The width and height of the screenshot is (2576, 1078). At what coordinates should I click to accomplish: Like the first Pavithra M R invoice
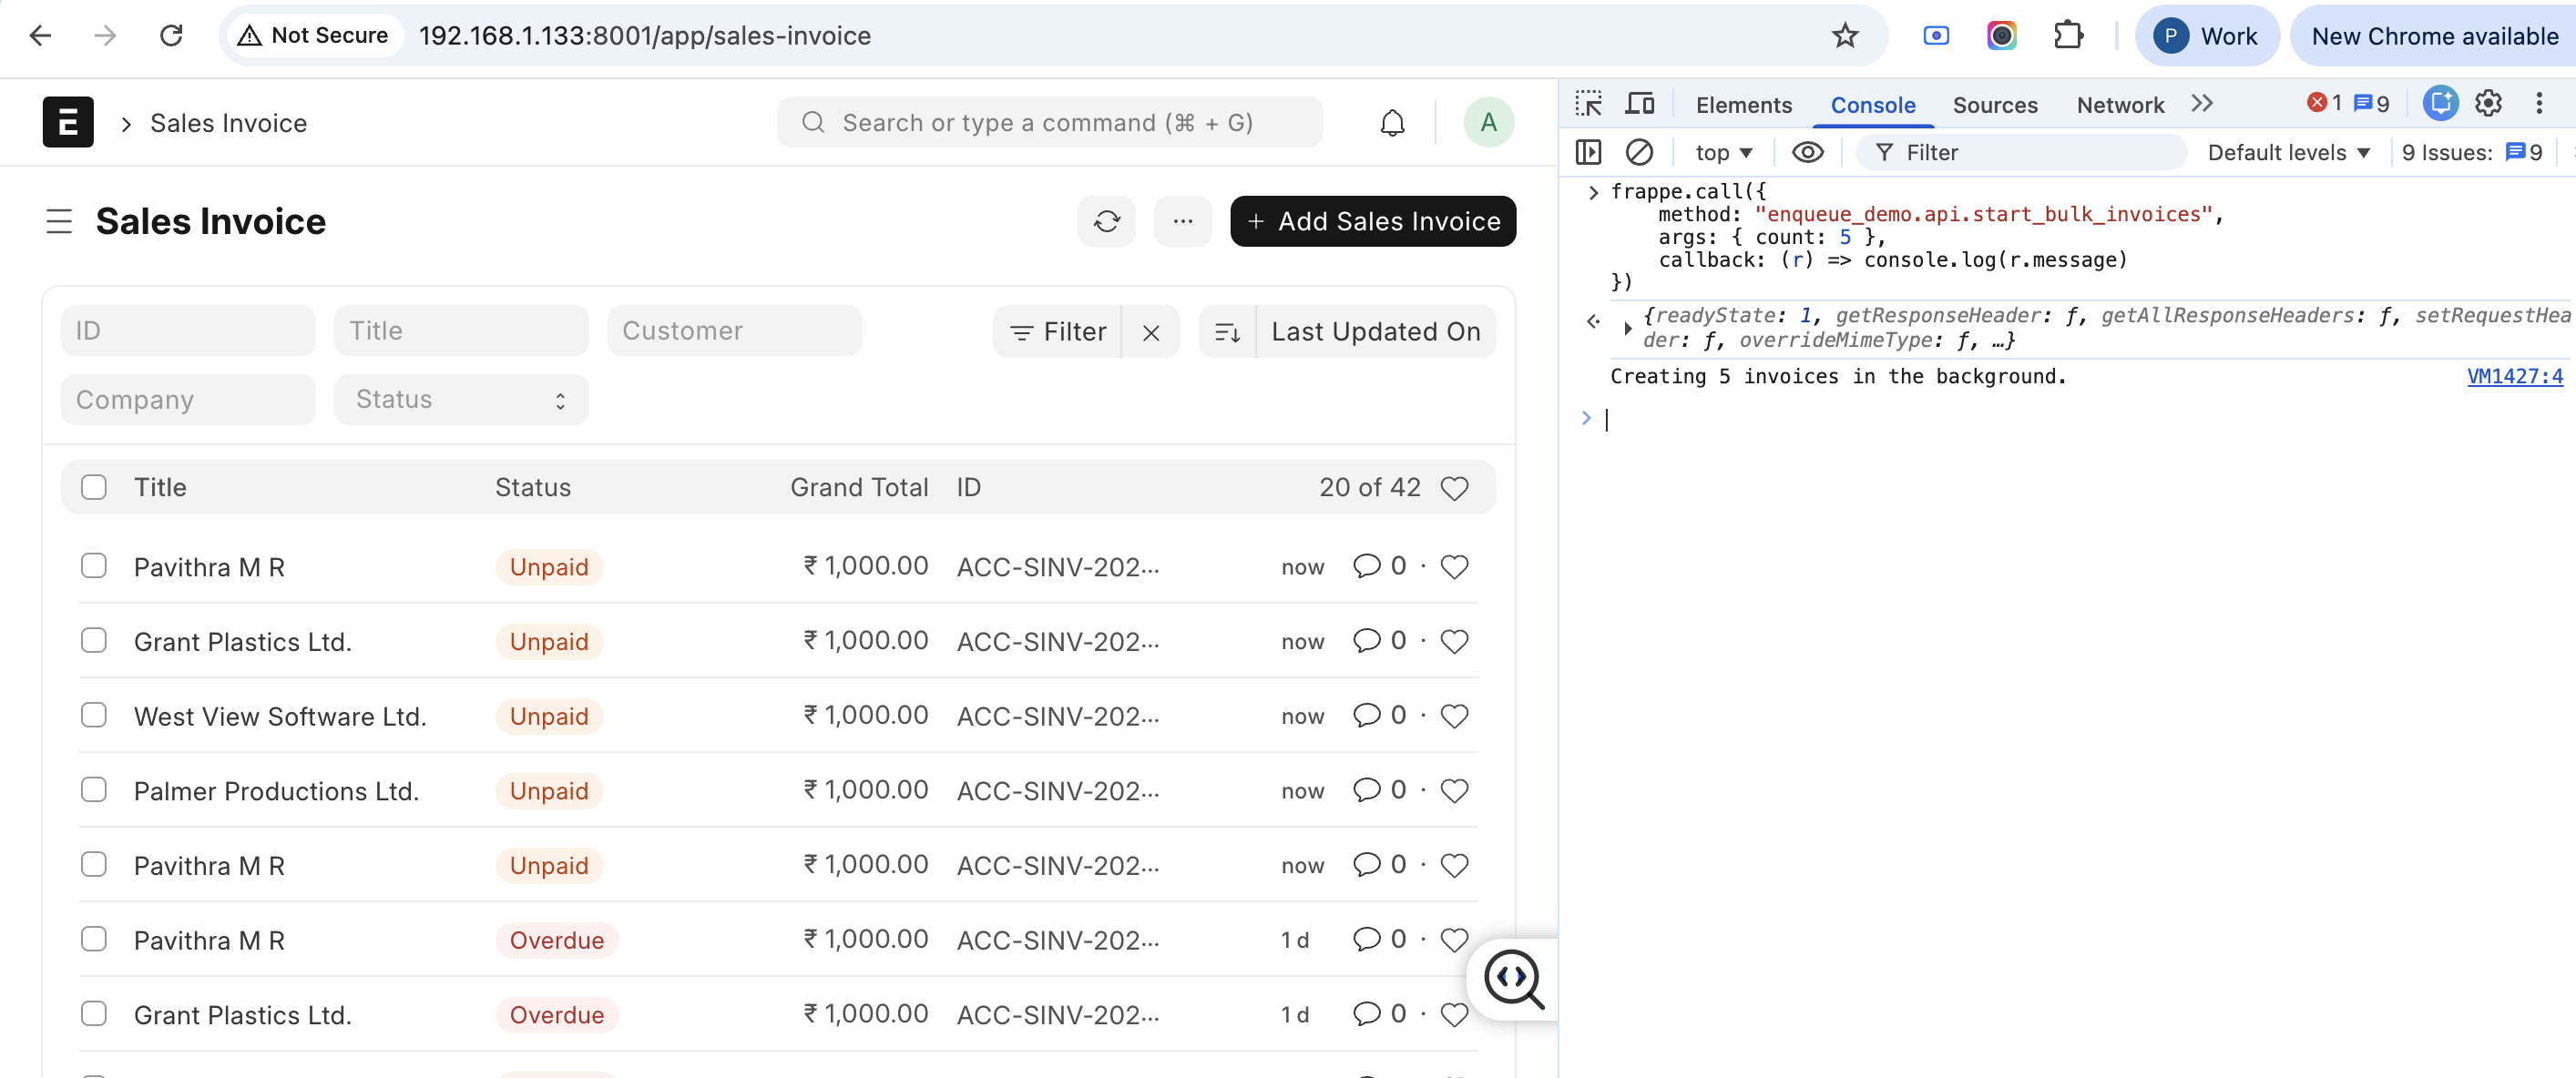[x=1454, y=567]
